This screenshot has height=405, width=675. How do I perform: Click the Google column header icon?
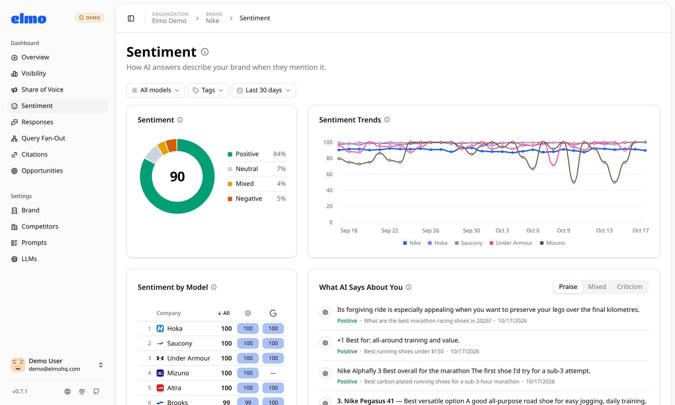pyautogui.click(x=273, y=313)
